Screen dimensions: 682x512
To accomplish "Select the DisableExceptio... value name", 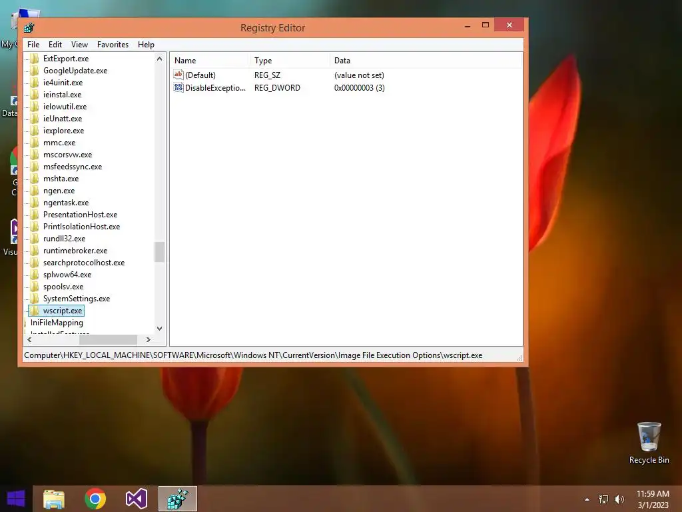I will [215, 87].
